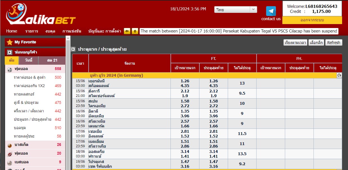348x170 pixels.
Task: Click the American football icon beside count 20
Action: tap(10, 153)
